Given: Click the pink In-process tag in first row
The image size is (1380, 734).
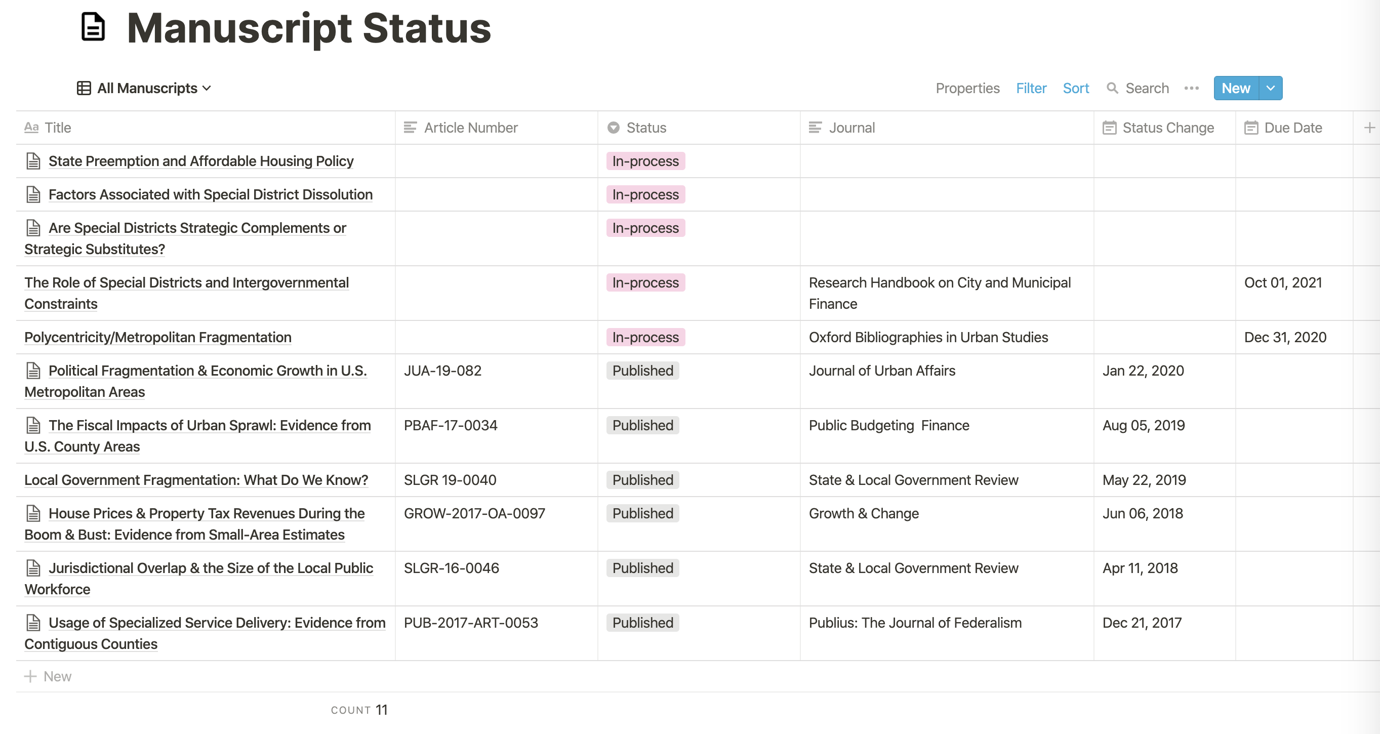Looking at the screenshot, I should click(645, 161).
